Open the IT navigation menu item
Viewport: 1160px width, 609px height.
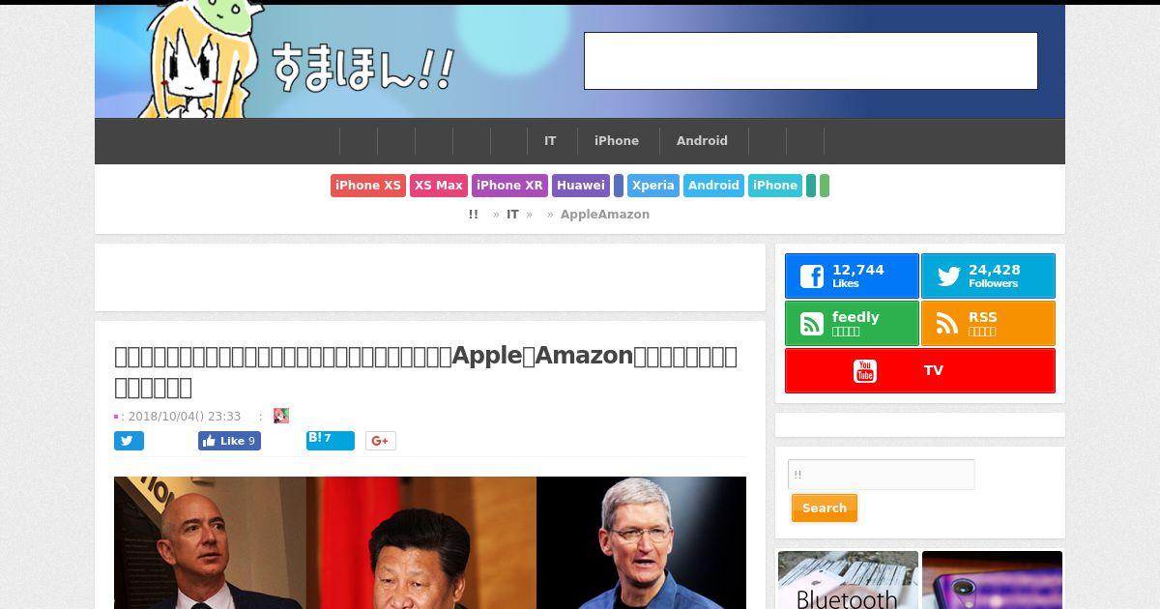[550, 141]
